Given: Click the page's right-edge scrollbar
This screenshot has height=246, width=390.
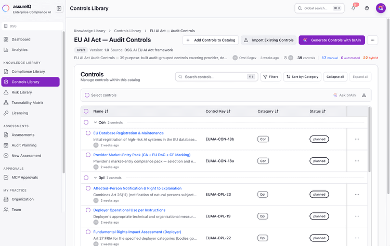Looking at the screenshot, I should [x=388, y=106].
